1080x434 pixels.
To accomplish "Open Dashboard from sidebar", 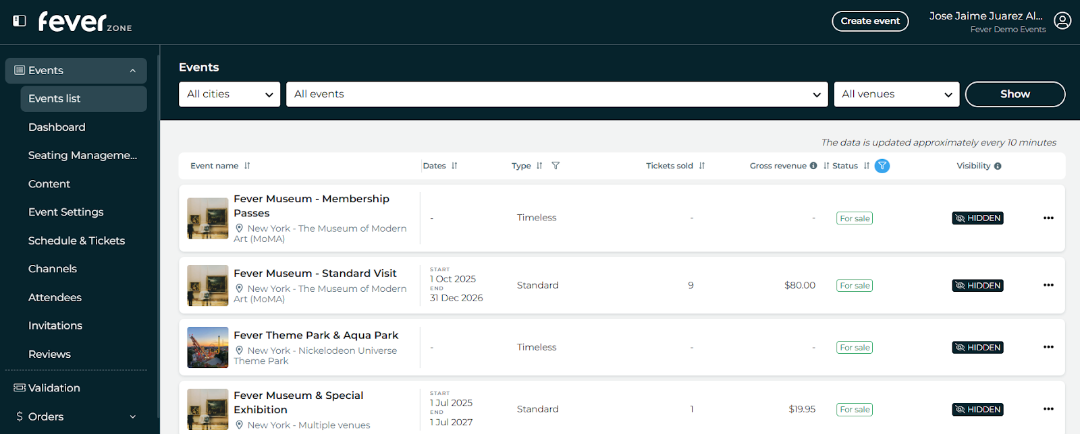I will (57, 127).
